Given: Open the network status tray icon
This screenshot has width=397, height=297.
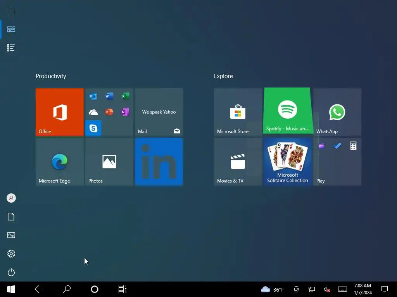Looking at the screenshot, I should (312, 289).
